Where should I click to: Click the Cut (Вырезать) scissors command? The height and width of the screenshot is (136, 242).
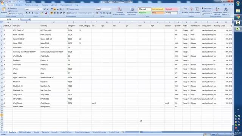(x=12, y=8)
